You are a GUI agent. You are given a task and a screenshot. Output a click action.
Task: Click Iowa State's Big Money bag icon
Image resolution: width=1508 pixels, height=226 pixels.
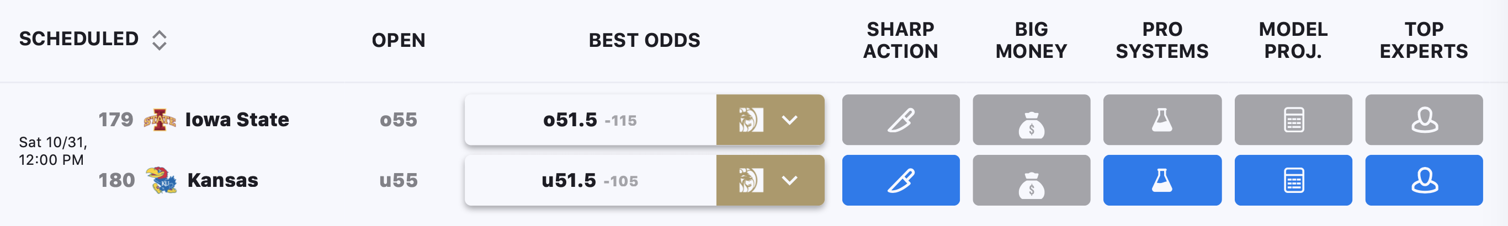pos(1031,120)
